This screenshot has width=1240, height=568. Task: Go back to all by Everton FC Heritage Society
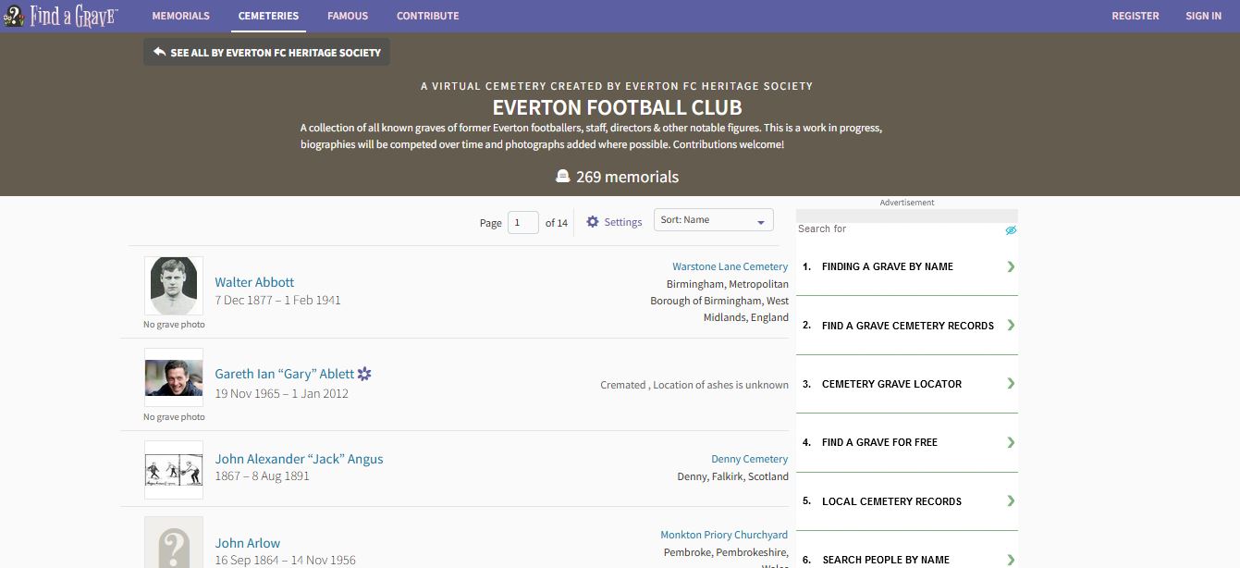click(x=266, y=53)
